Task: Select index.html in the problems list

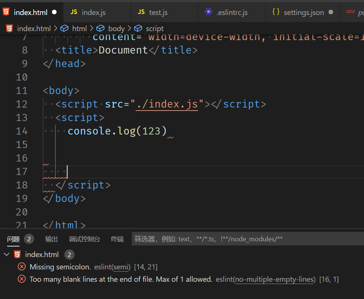Action: pyautogui.click(x=42, y=255)
